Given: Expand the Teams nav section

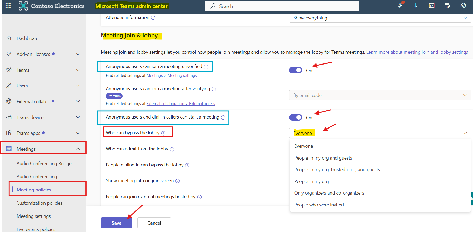Looking at the screenshot, I should (x=78, y=70).
